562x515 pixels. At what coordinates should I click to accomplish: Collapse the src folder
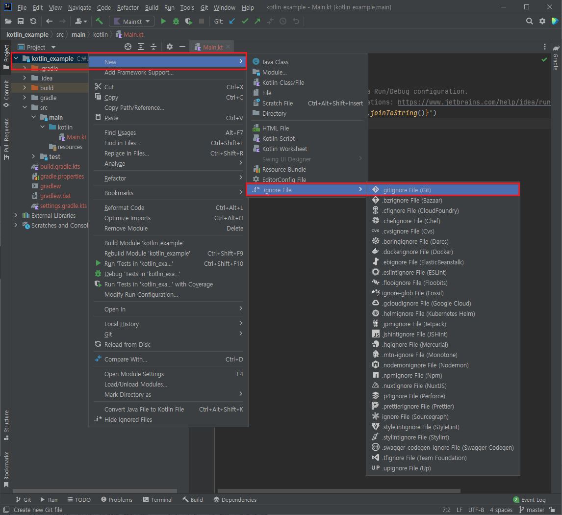pyautogui.click(x=25, y=107)
